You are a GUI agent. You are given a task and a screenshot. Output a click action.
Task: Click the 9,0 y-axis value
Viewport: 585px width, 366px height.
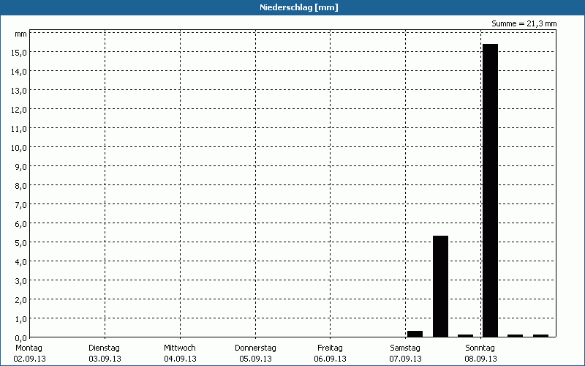(x=20, y=167)
